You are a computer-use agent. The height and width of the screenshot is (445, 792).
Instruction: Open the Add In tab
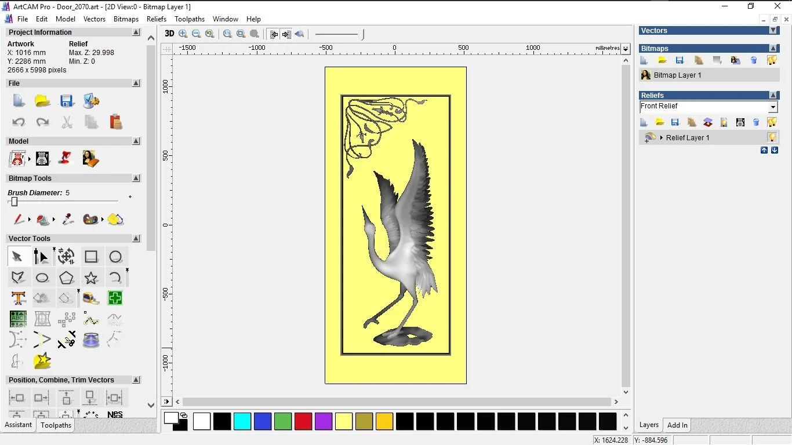(x=677, y=425)
